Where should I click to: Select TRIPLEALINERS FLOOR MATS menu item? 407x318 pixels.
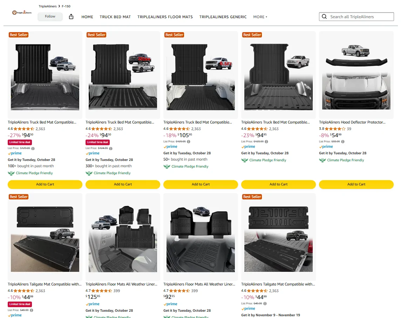click(x=165, y=17)
